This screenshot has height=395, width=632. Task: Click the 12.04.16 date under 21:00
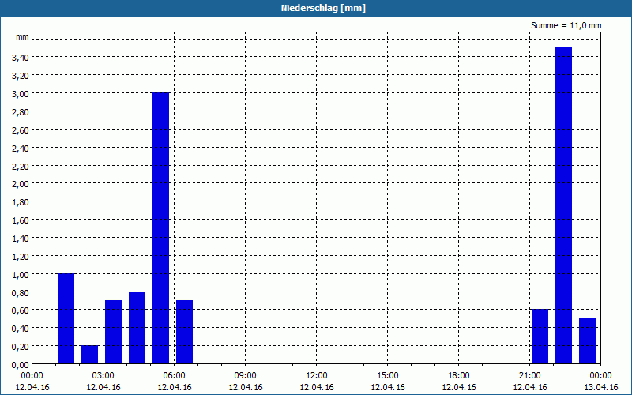[529, 387]
